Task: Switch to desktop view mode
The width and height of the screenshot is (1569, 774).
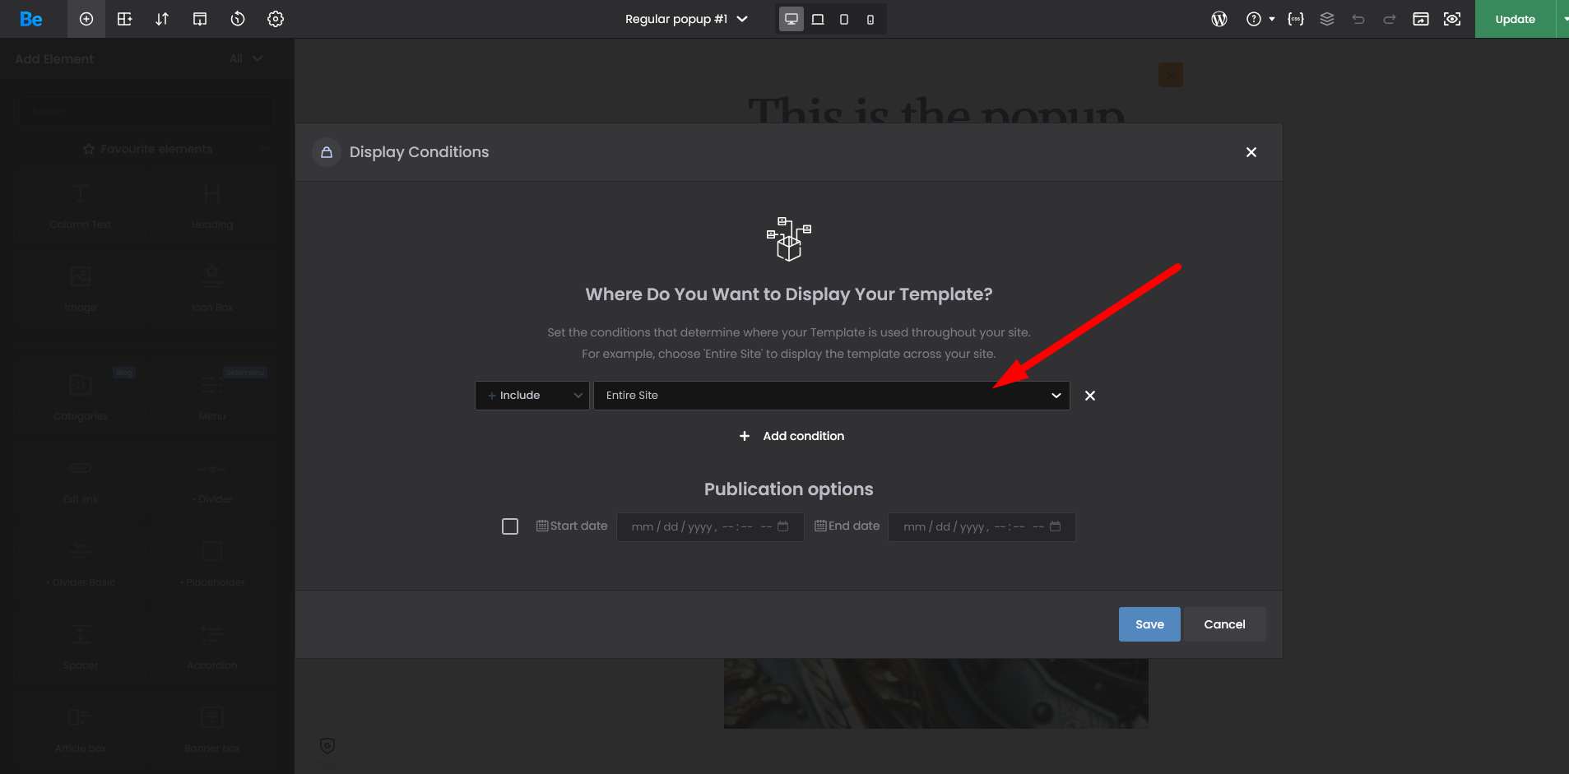Action: [x=791, y=19]
